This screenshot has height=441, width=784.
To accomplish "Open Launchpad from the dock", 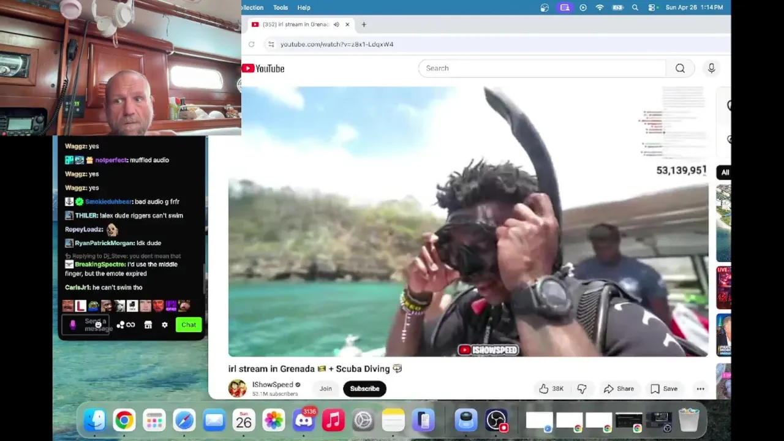I will [x=154, y=420].
